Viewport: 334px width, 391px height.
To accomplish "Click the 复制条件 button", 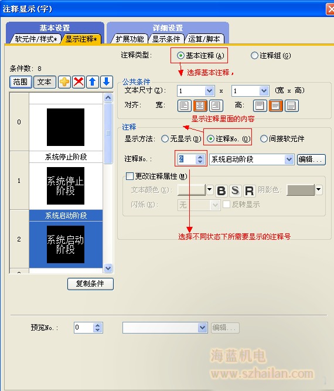I will click(90, 284).
